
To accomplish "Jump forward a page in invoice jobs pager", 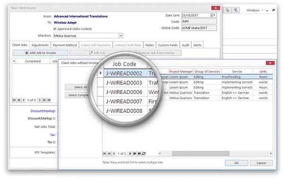I will [x=44, y=100].
